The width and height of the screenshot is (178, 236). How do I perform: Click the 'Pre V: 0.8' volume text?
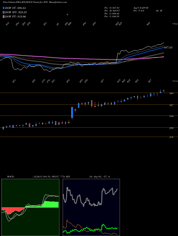138,11
